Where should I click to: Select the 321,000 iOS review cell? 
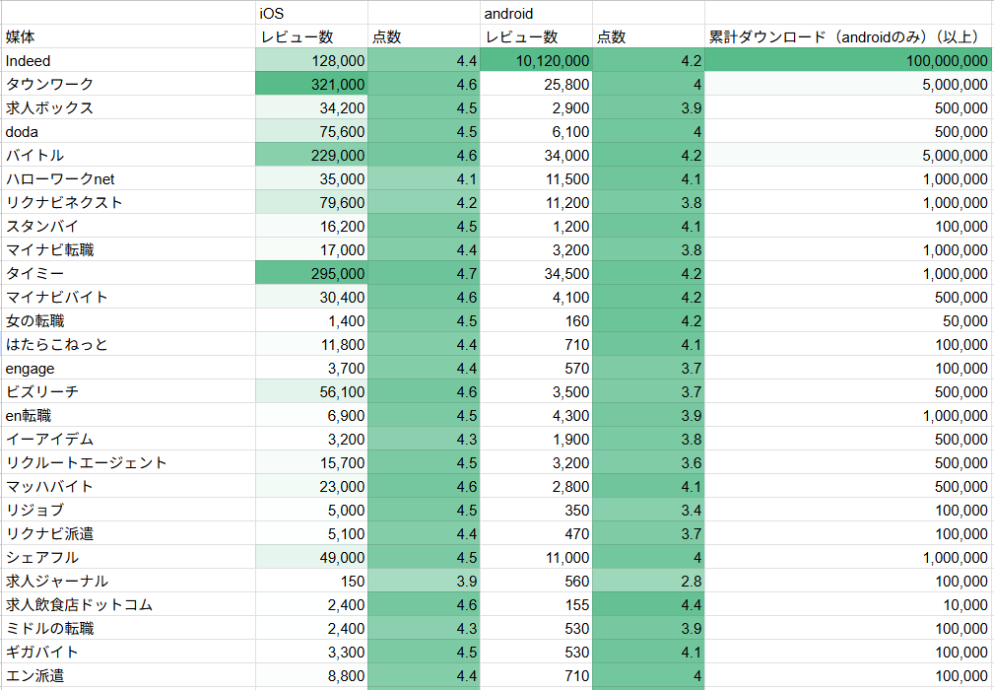coord(311,85)
